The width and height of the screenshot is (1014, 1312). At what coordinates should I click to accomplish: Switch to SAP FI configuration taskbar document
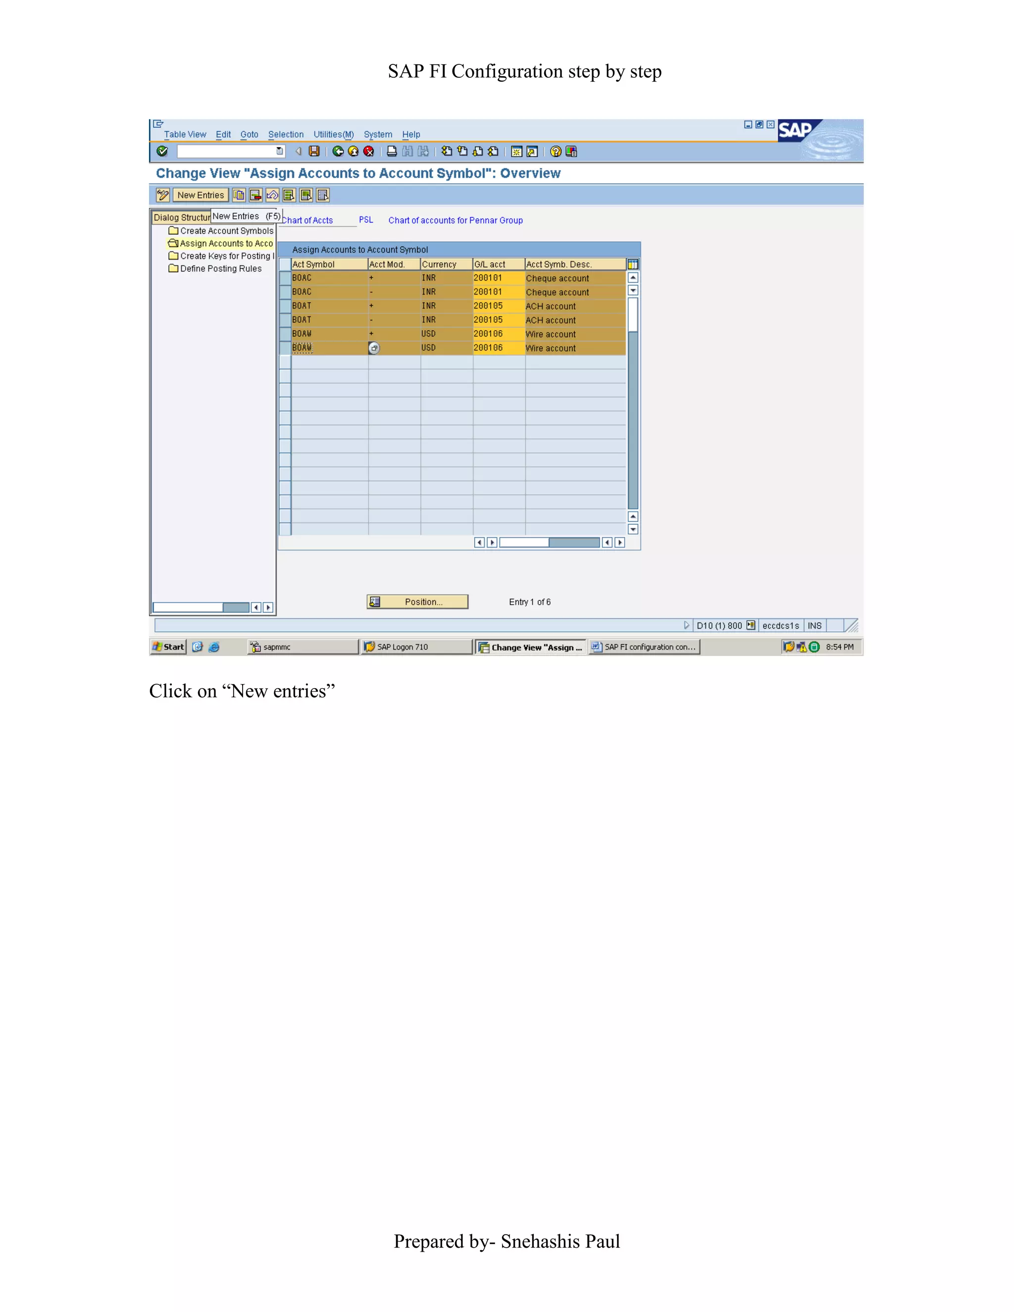tap(645, 647)
